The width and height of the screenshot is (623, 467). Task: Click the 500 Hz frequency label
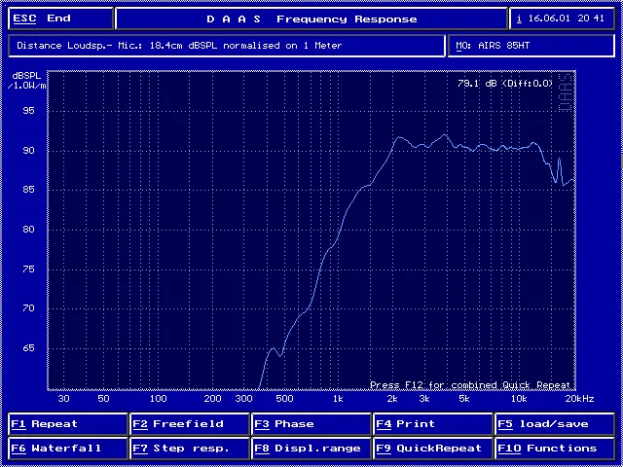[x=284, y=399]
